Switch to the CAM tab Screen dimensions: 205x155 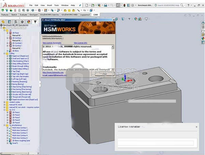tap(95, 15)
